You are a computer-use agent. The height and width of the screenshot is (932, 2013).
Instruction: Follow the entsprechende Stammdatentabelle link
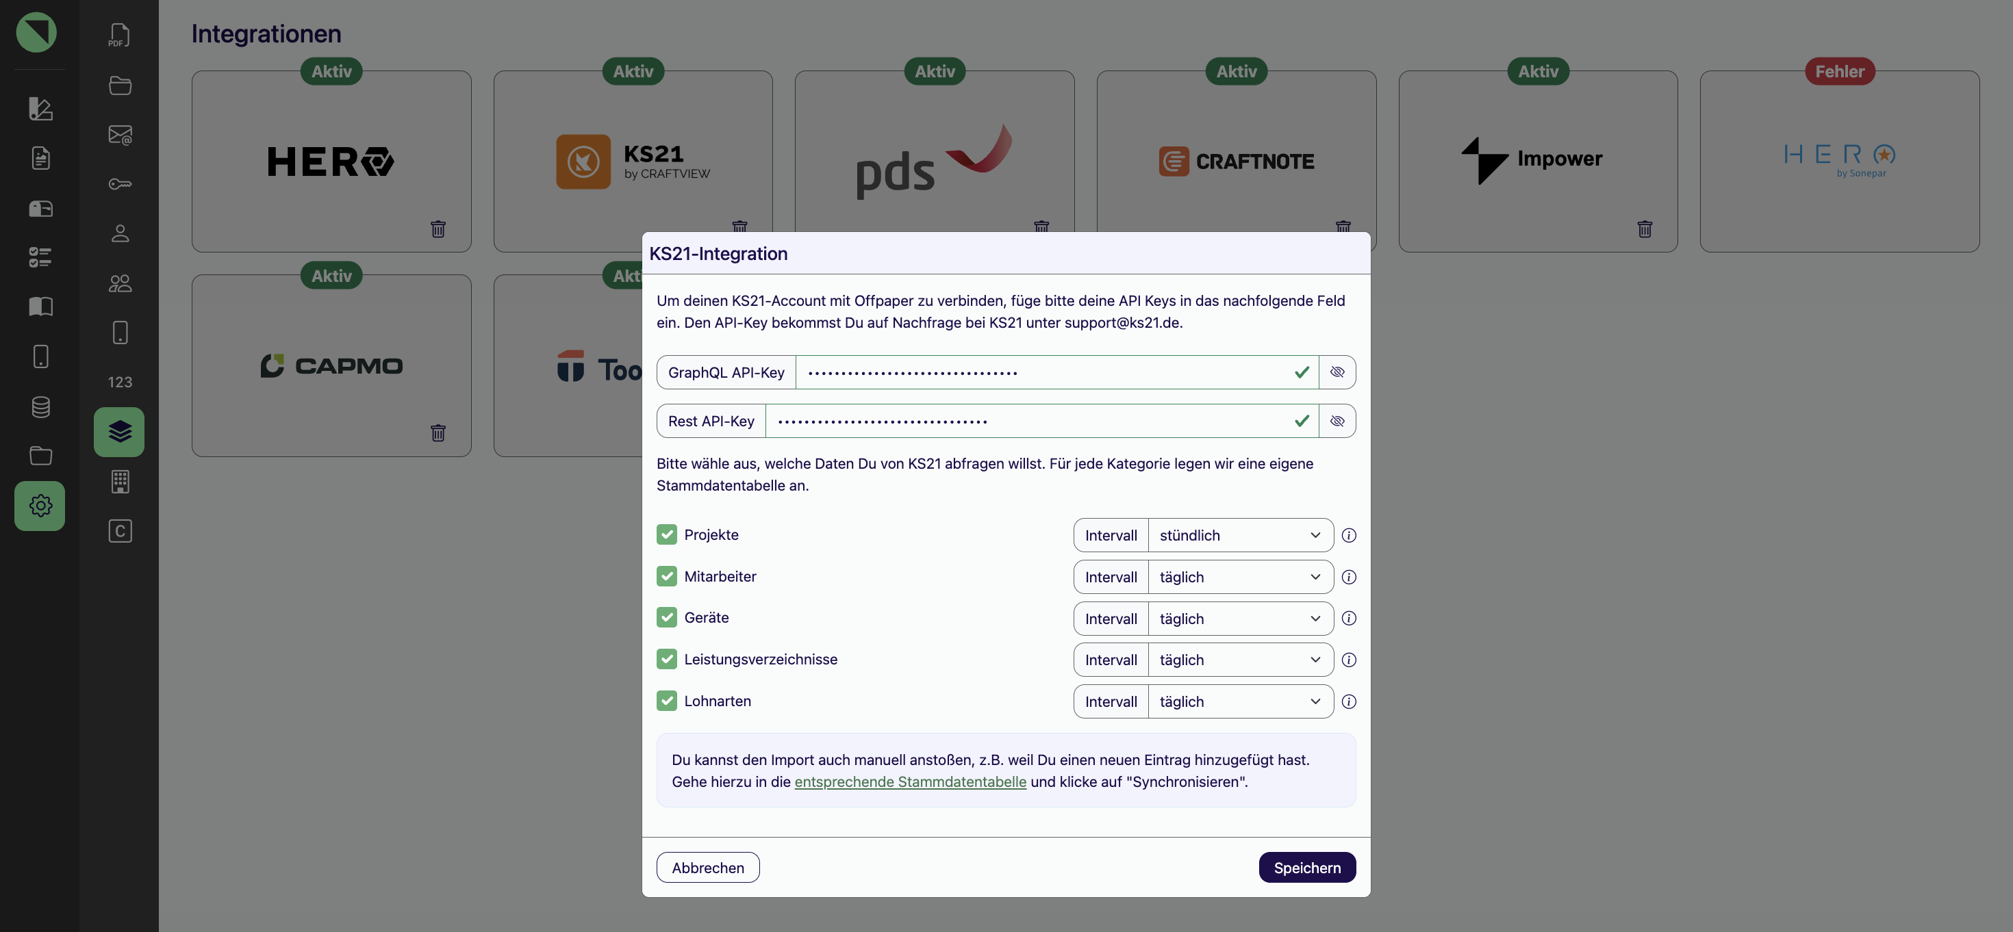coord(909,781)
